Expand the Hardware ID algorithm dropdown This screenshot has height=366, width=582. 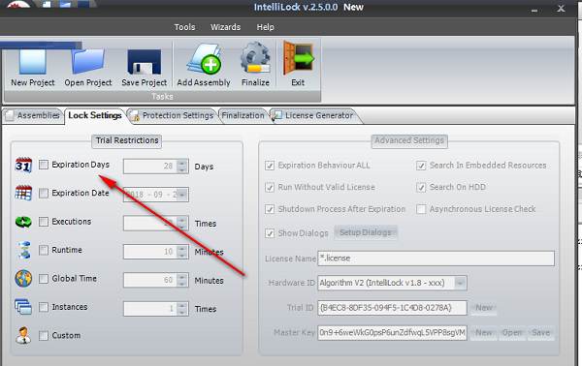pyautogui.click(x=460, y=283)
